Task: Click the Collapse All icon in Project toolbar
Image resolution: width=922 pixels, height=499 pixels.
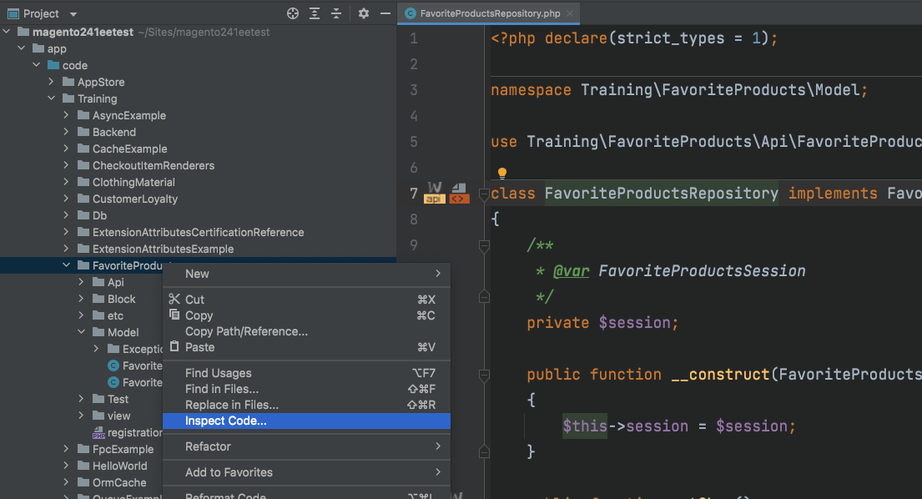Action: coord(336,13)
